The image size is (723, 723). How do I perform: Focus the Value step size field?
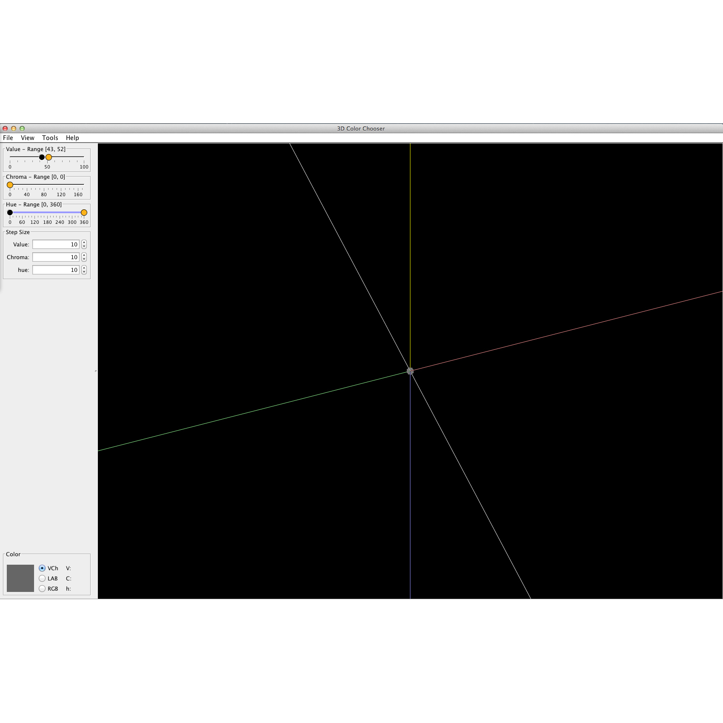click(56, 244)
